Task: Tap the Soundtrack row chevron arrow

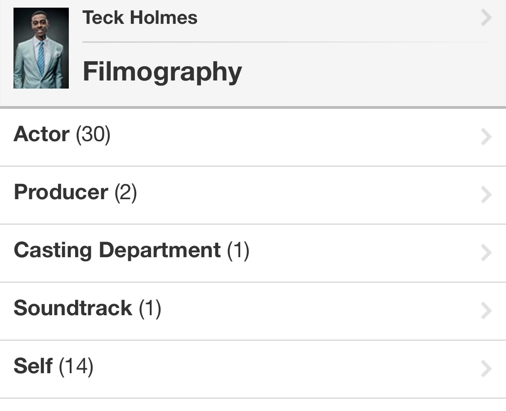Action: (x=486, y=311)
